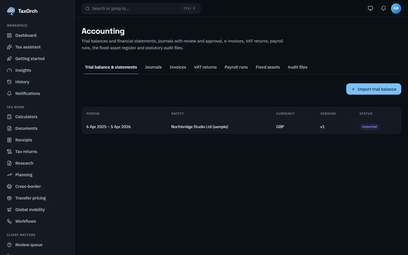408x255 pixels.
Task: Click the Ctrl K shortcut badge
Action: click(189, 8)
